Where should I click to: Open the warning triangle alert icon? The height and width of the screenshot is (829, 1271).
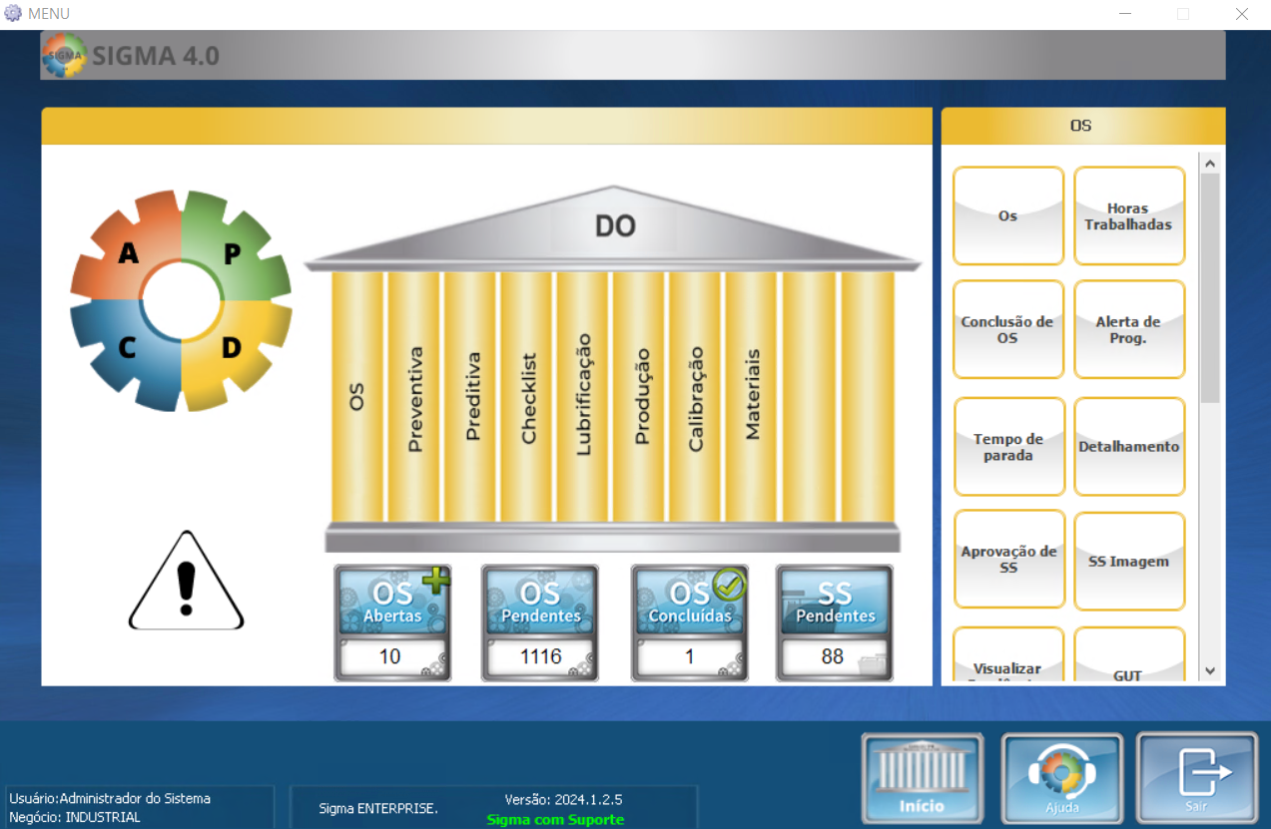click(x=186, y=582)
